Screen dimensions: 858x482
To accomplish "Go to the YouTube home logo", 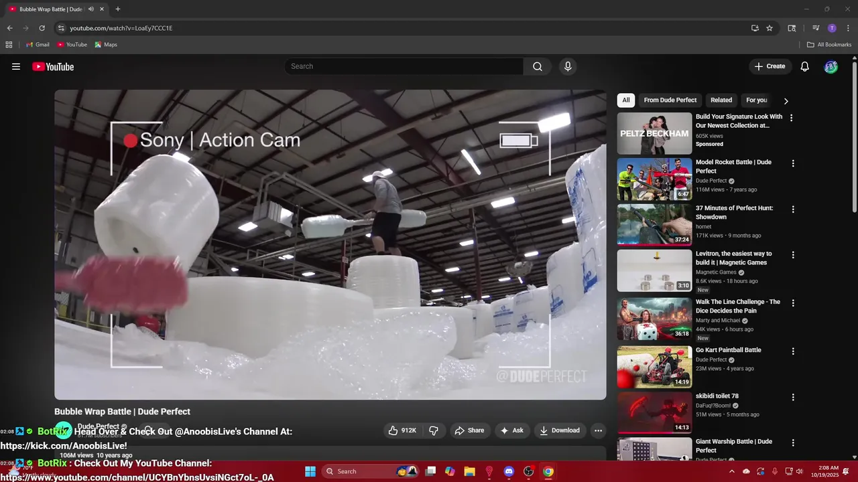I will click(53, 66).
